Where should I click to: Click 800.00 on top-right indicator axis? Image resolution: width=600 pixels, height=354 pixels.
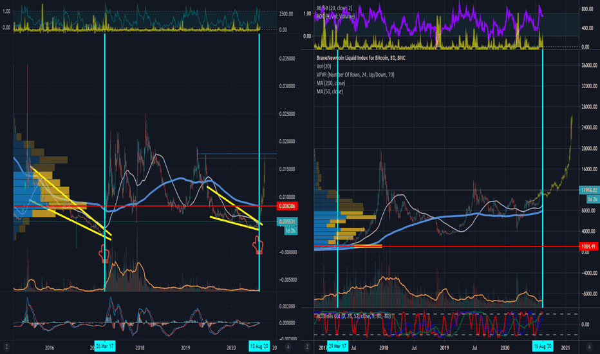587,9
